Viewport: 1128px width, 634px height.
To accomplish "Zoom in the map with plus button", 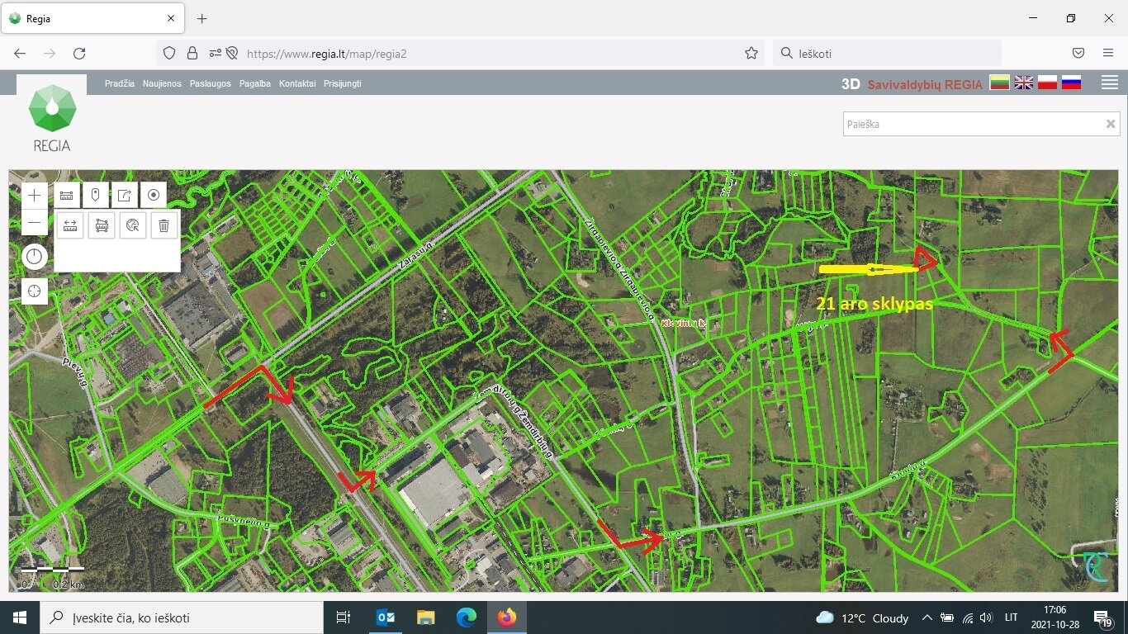I will [34, 196].
